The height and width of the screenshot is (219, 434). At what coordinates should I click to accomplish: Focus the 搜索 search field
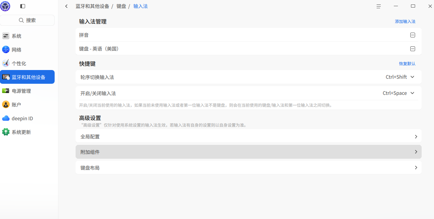click(27, 20)
